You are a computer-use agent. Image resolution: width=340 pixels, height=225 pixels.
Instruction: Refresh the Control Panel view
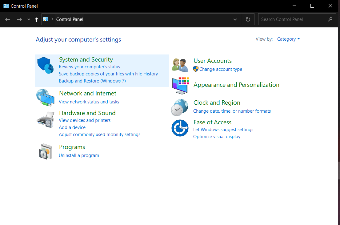pyautogui.click(x=248, y=19)
